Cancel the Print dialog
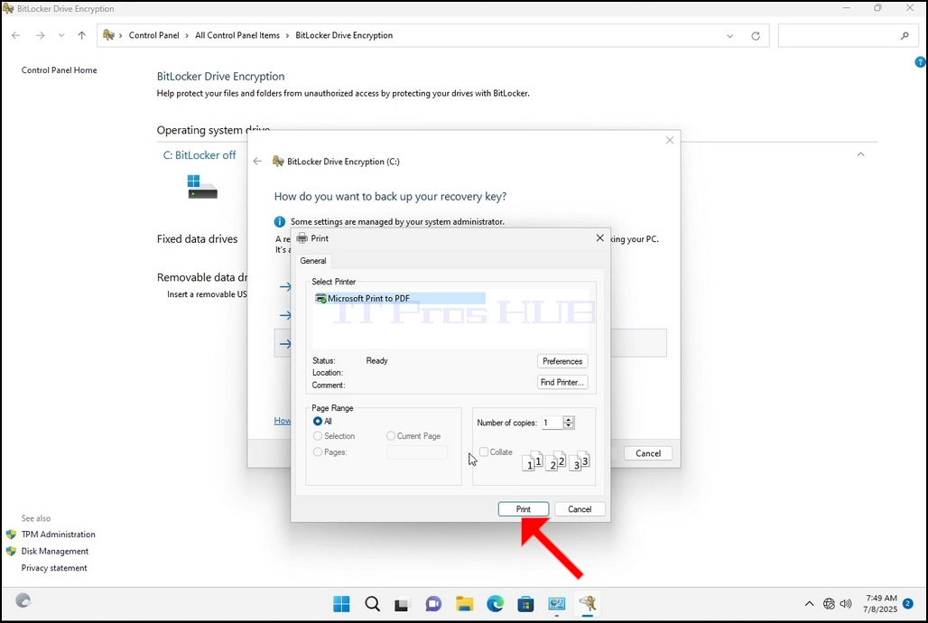 coord(580,509)
